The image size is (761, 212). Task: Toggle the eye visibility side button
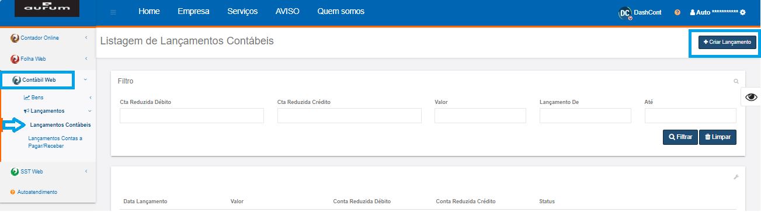pyautogui.click(x=751, y=97)
